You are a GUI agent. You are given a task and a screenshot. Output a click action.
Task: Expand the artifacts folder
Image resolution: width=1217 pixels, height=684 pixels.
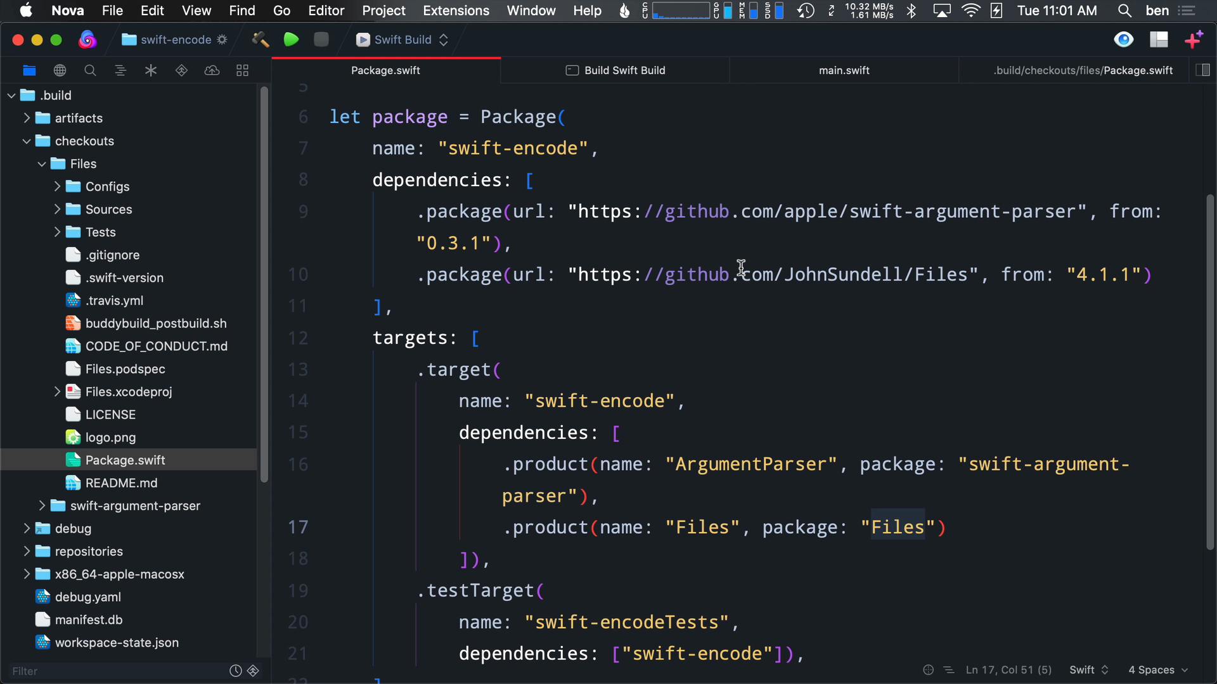click(x=27, y=118)
